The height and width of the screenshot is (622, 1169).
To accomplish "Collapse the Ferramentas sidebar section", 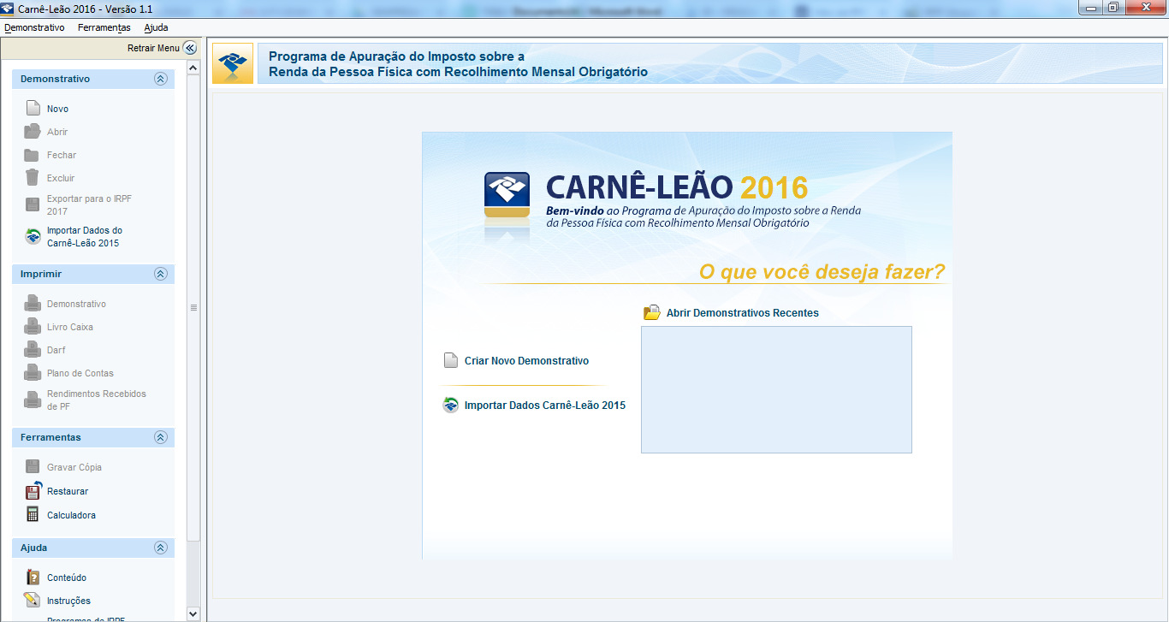I will 160,437.
